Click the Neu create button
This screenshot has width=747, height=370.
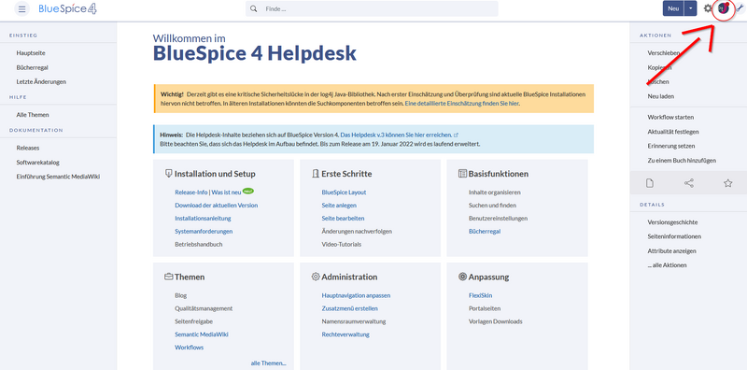673,8
